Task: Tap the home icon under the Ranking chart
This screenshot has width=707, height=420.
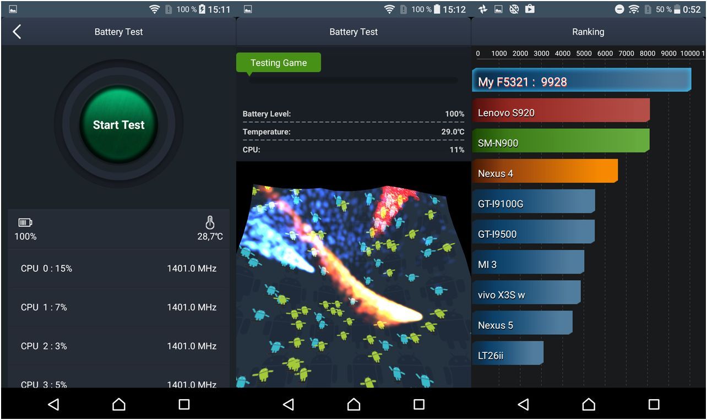Action: 588,405
